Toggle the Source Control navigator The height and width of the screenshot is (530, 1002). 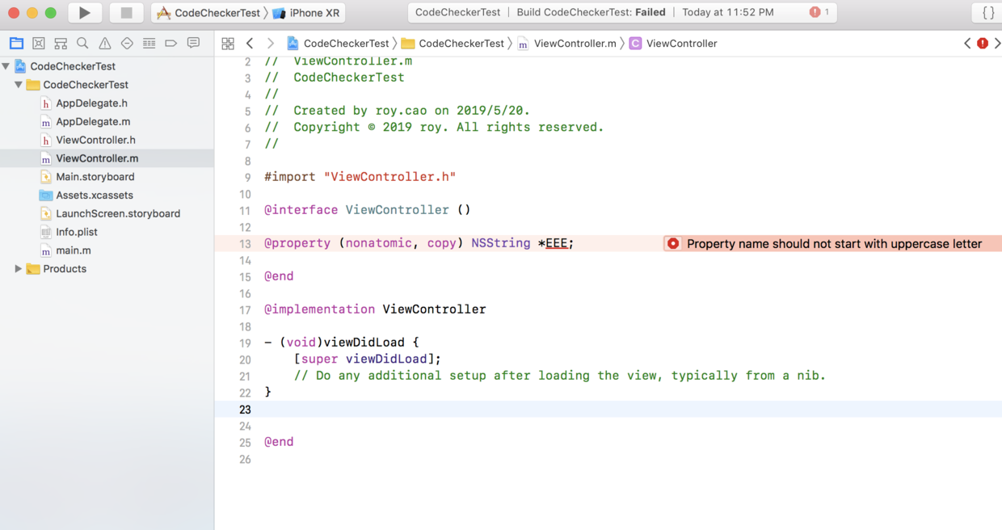click(x=38, y=43)
